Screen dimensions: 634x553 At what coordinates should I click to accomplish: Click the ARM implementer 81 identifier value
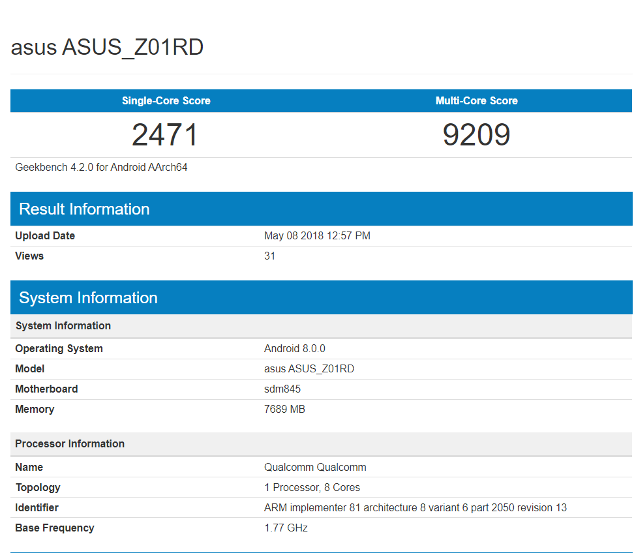(415, 508)
